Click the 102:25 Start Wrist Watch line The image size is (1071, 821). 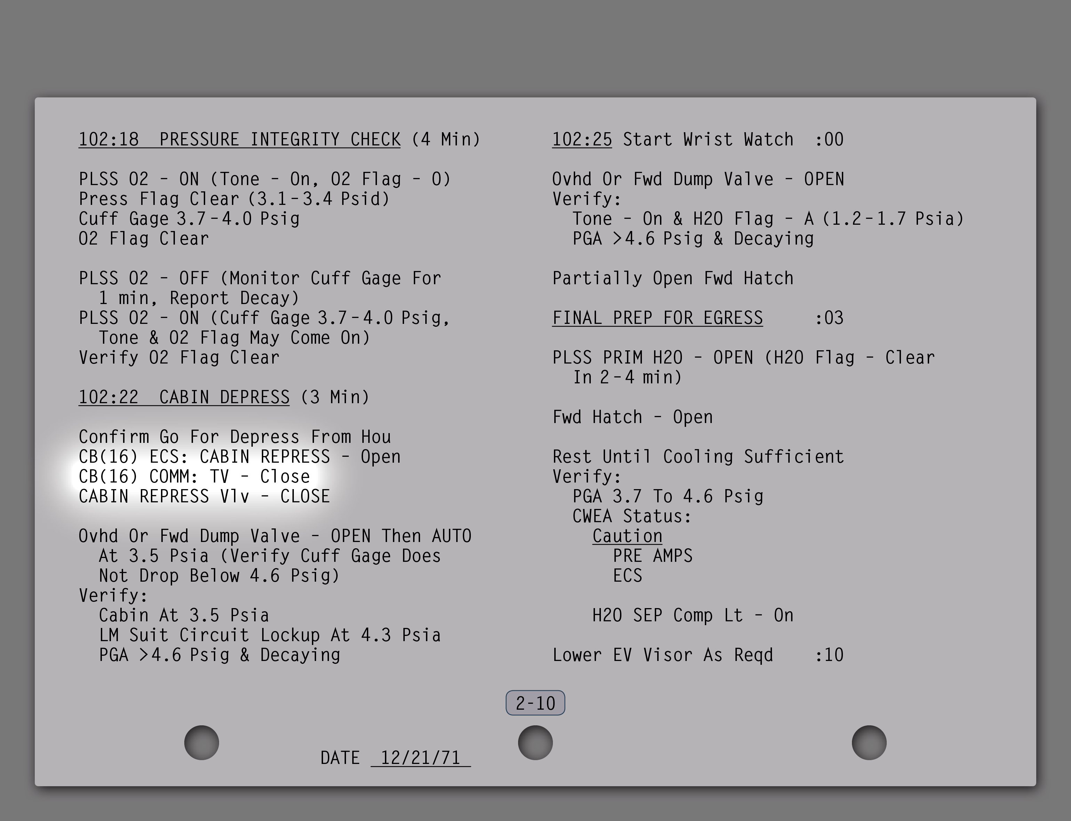tap(698, 140)
